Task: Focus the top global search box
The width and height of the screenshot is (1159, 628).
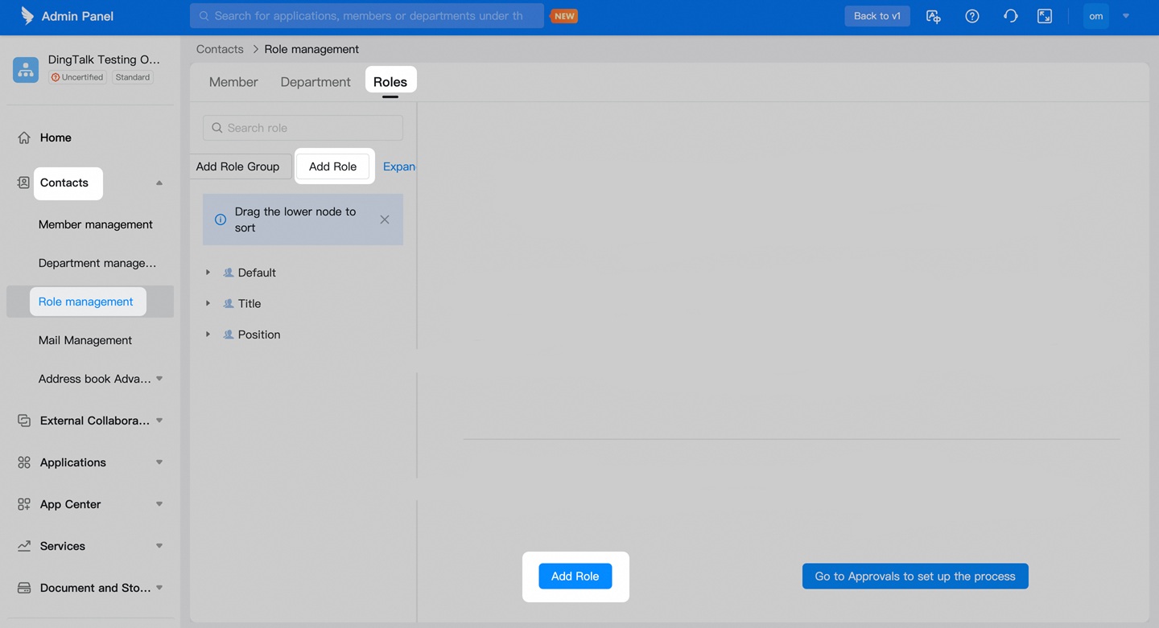Action: (367, 16)
